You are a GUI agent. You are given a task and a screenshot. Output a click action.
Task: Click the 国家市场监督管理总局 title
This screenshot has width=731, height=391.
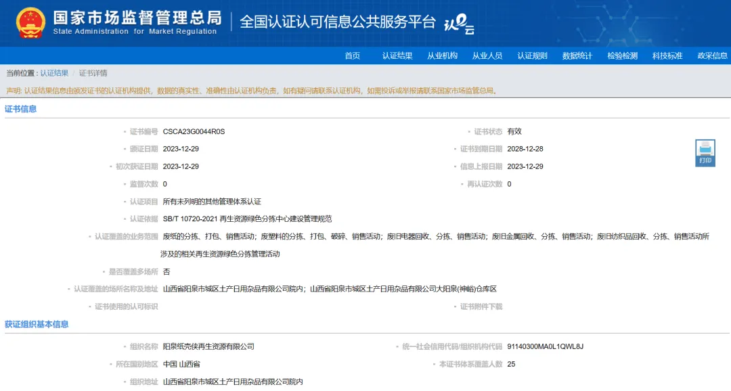point(137,18)
